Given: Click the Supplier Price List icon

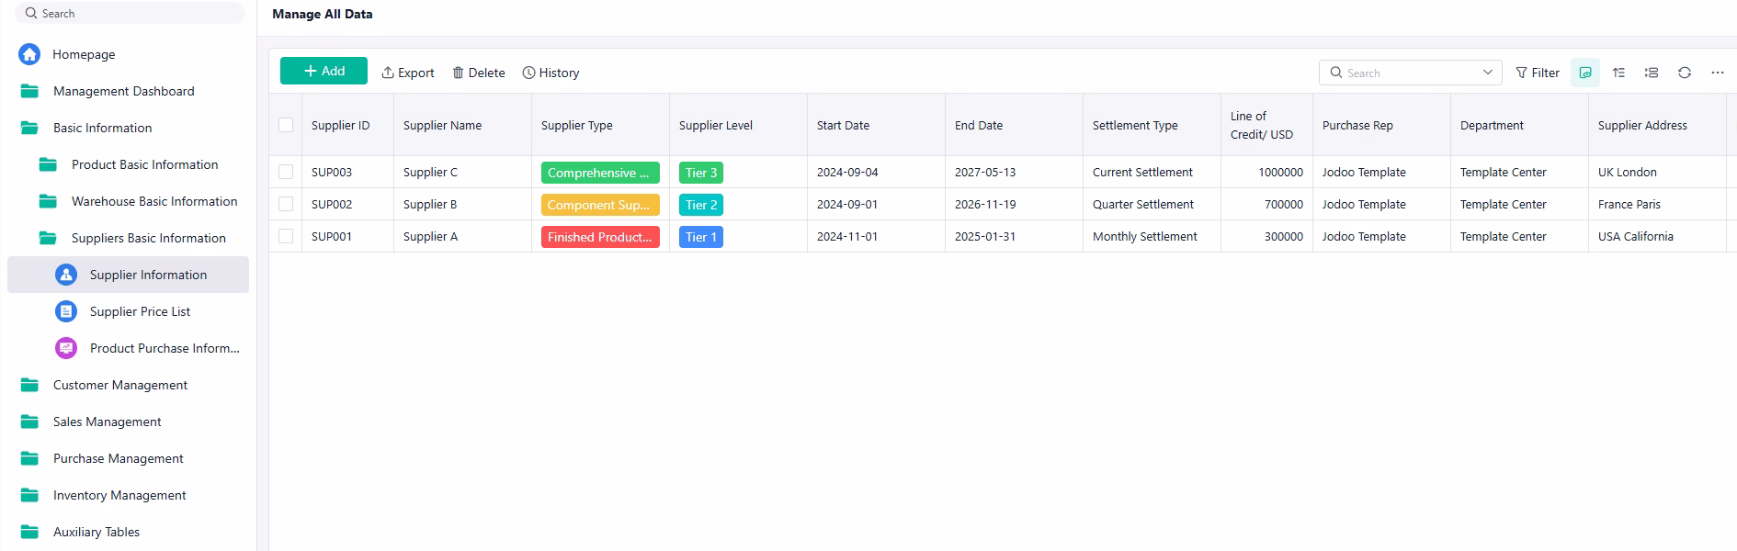Looking at the screenshot, I should (x=66, y=311).
